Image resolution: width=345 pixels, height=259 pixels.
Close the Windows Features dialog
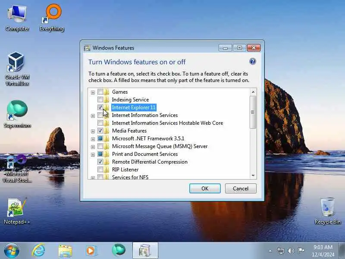point(254,48)
